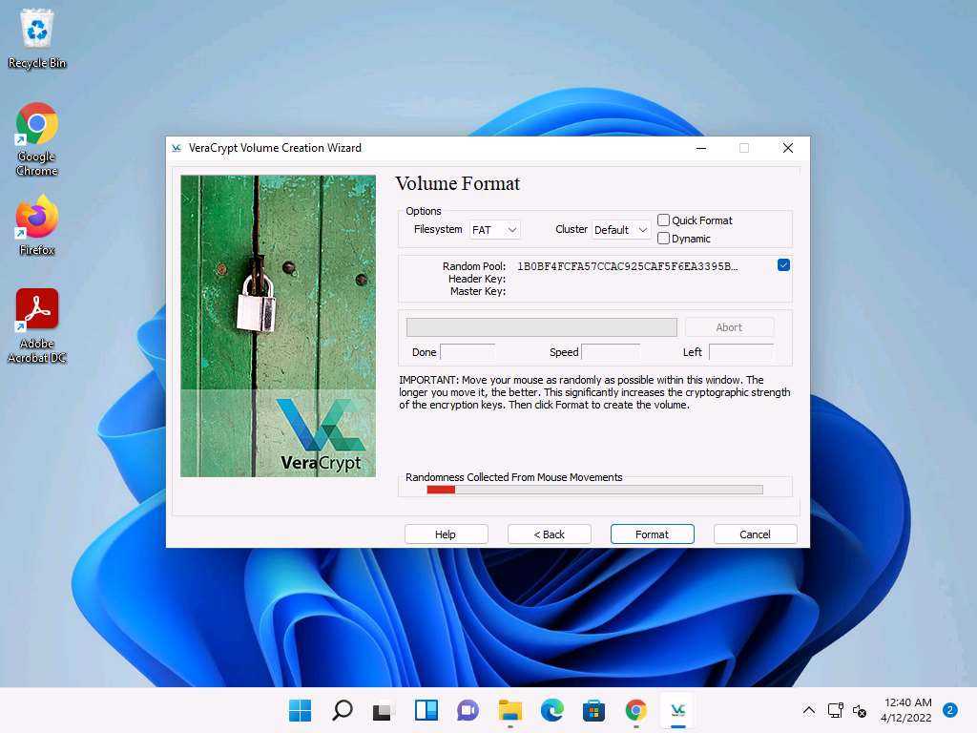This screenshot has width=977, height=733.
Task: Click the randomness collected progress bar
Action: [594, 490]
